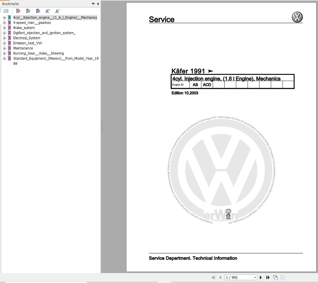The image size is (318, 283).
Task: Click the next view icon
Action: (283, 277)
